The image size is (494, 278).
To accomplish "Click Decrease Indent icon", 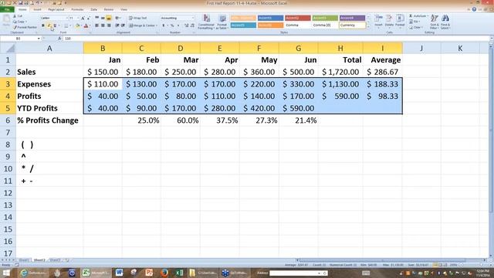I will (117, 25).
